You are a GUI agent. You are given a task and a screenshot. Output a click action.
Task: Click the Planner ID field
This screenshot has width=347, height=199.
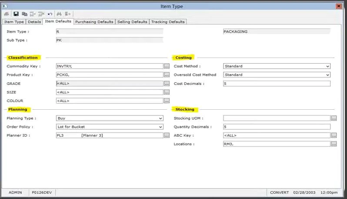point(110,135)
